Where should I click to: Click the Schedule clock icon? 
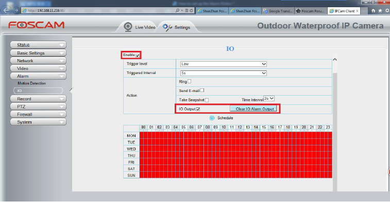click(212, 118)
